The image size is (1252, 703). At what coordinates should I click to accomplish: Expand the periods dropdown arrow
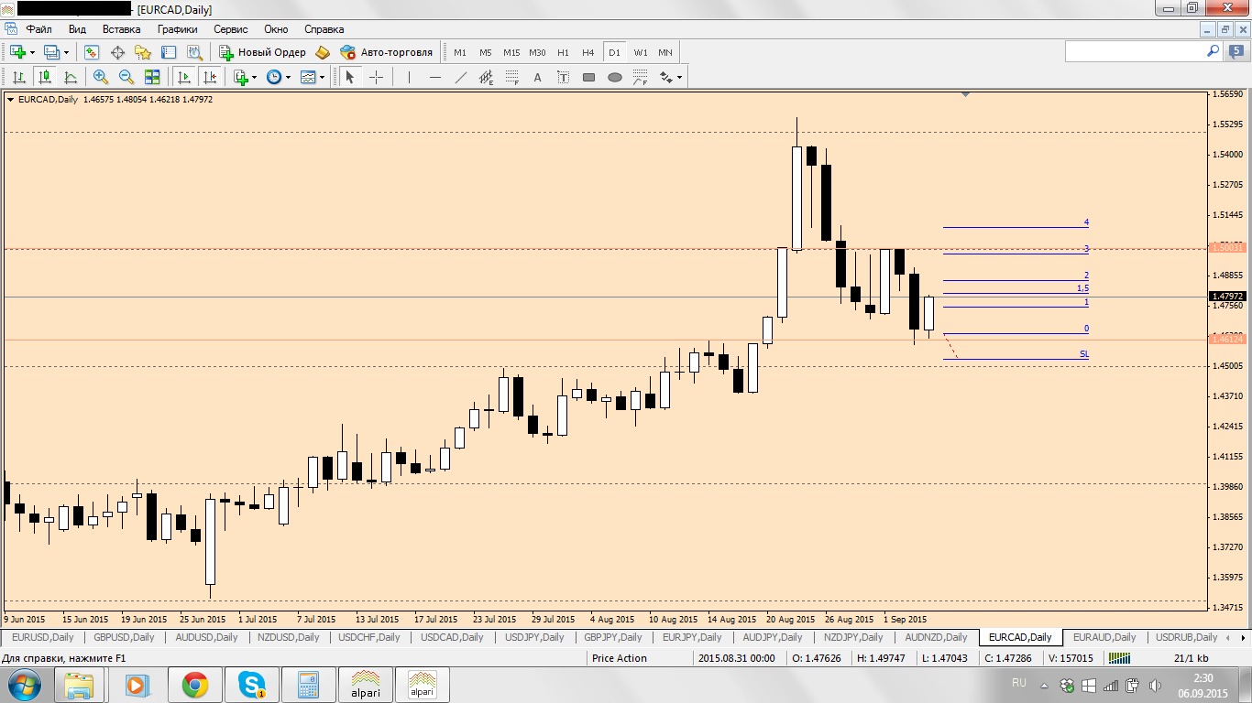(x=288, y=78)
